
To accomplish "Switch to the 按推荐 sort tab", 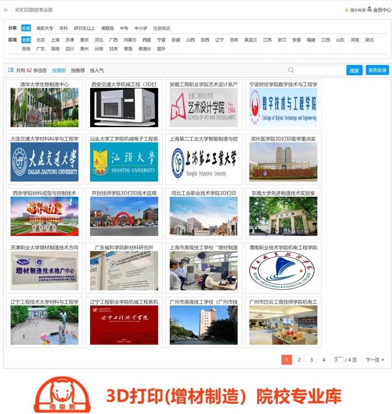I will click(77, 70).
